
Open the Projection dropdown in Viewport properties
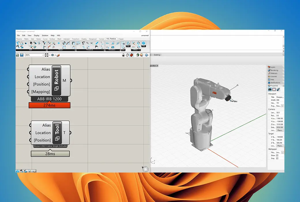point(282,106)
